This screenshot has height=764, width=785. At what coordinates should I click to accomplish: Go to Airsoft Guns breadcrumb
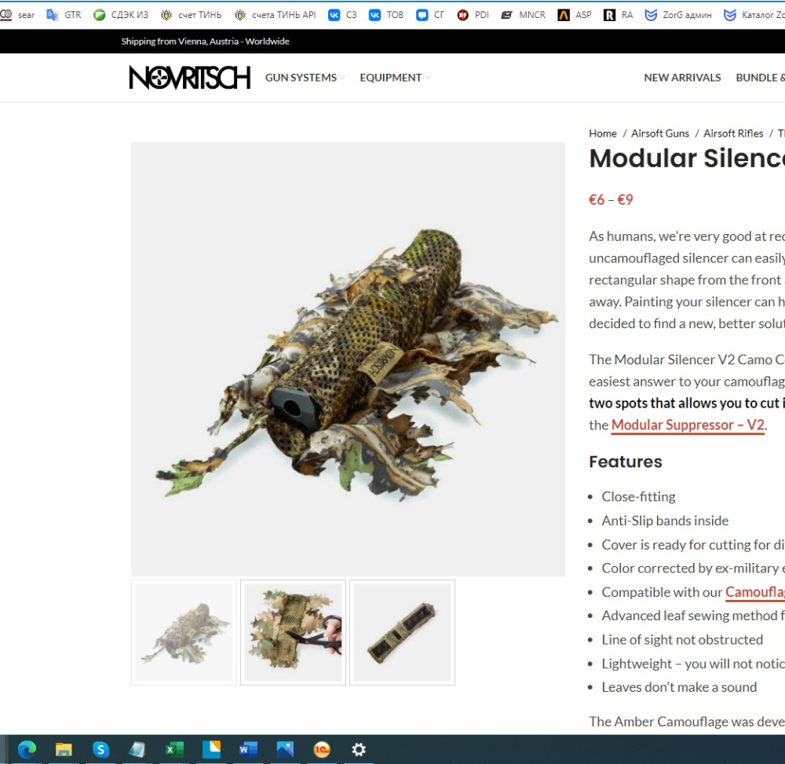pyautogui.click(x=660, y=133)
